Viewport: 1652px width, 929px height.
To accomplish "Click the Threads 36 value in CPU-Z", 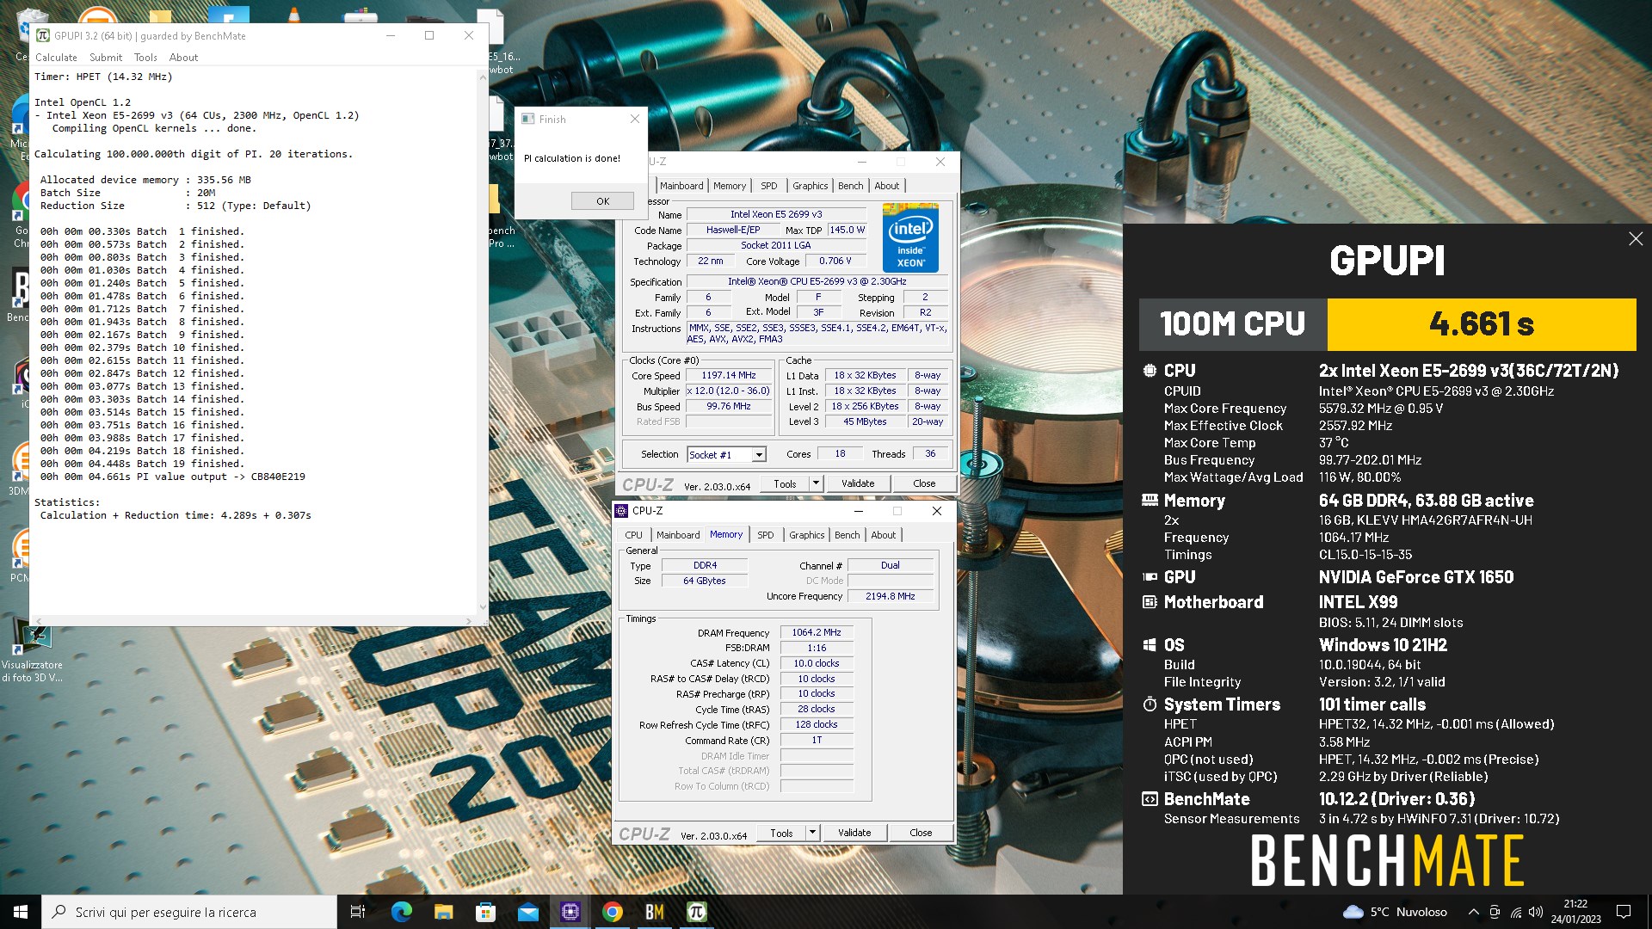I will [x=930, y=454].
